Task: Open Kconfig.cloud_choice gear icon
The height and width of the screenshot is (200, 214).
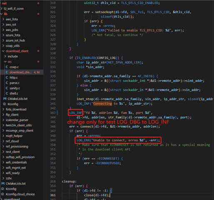Action: [2, 194]
